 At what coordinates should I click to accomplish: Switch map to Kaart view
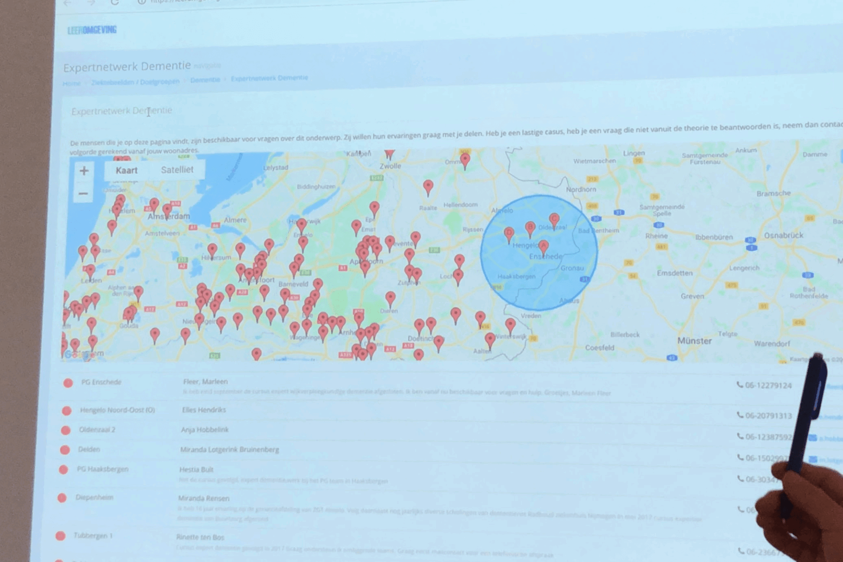[126, 170]
